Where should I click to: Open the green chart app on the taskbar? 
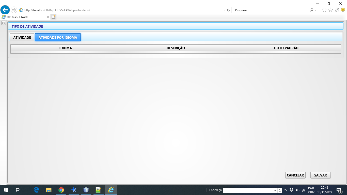[98, 190]
